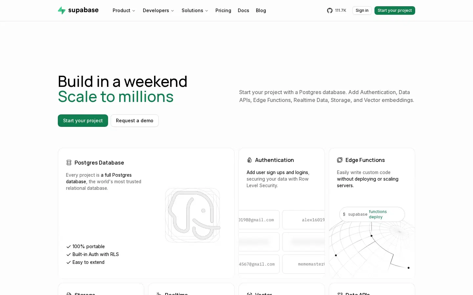Click the Edge Functions globe illustration
Viewport: 473px width, 295px height.
pos(372,249)
